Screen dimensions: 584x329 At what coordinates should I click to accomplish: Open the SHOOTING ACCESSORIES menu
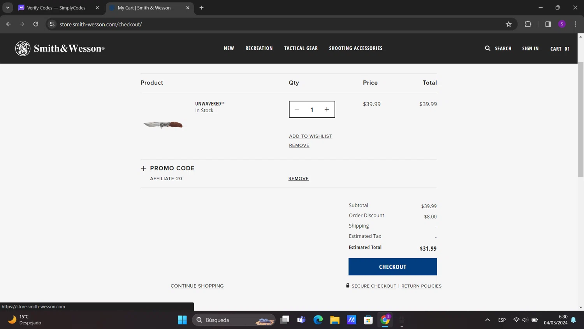coord(356,48)
